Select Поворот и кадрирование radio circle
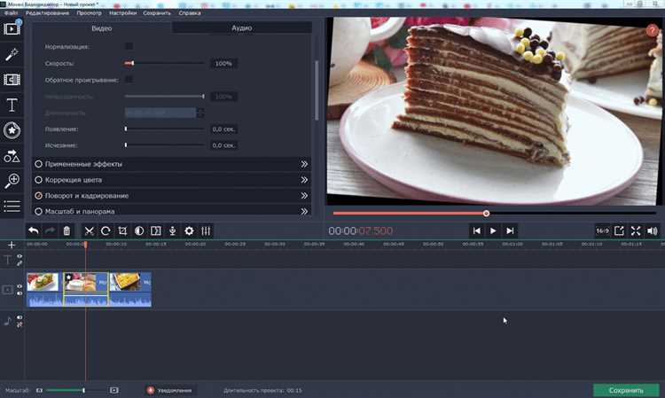 click(x=39, y=195)
